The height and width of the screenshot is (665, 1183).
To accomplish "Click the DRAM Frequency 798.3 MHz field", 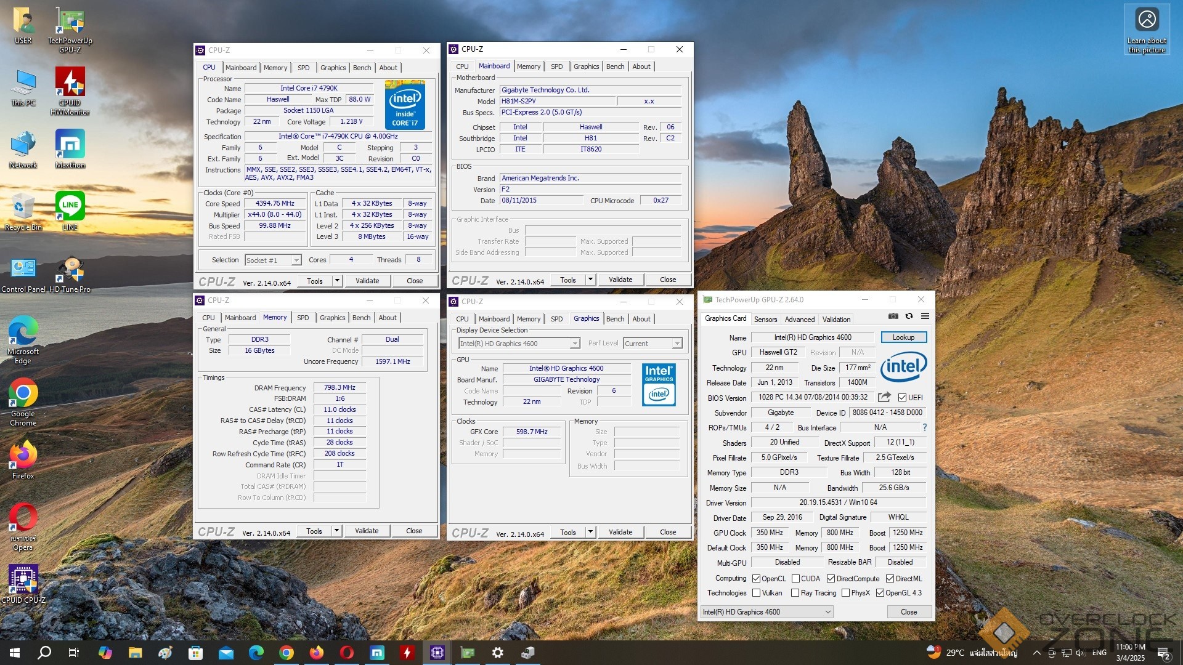I will (339, 388).
